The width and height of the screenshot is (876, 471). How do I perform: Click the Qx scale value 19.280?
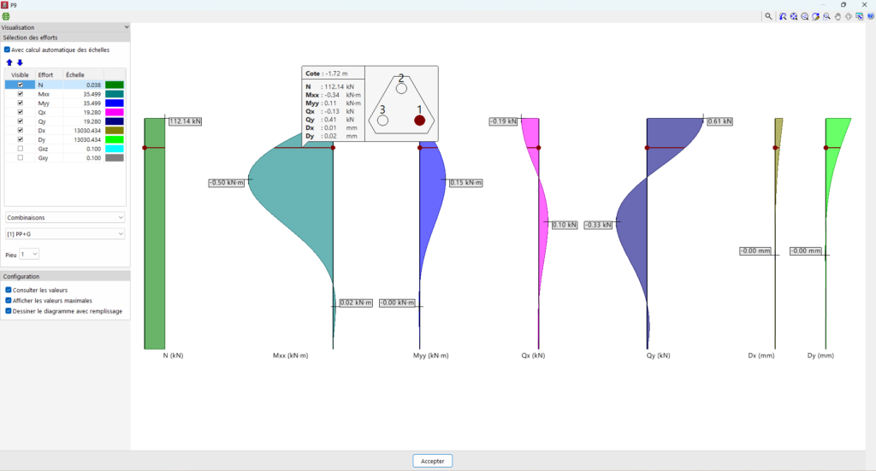pyautogui.click(x=92, y=112)
